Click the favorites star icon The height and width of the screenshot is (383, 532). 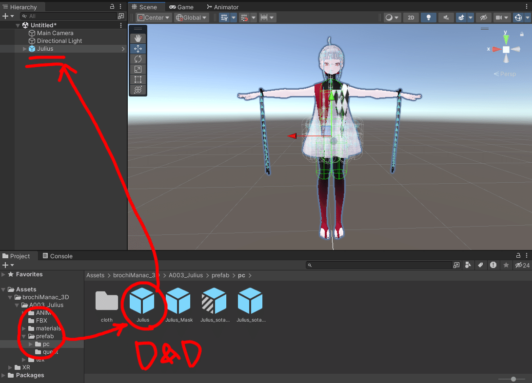click(506, 265)
